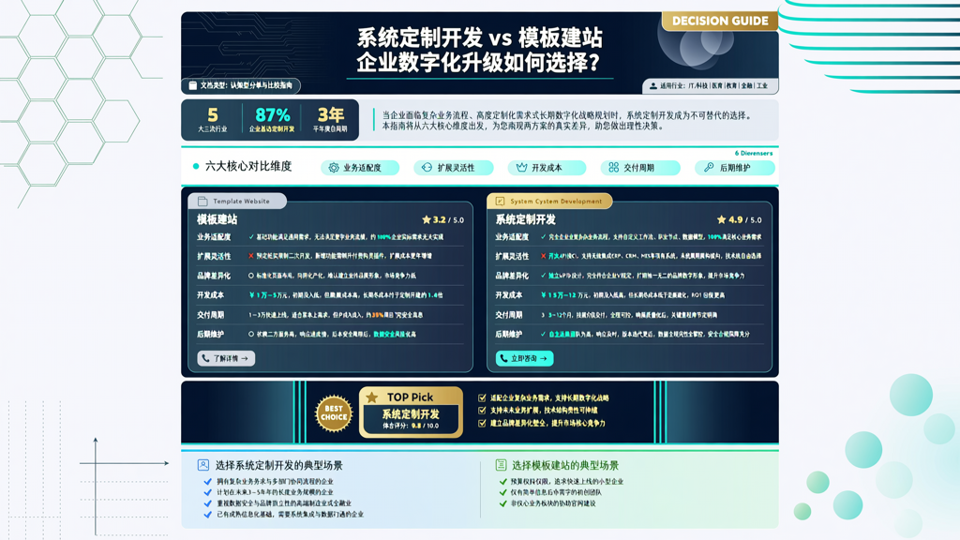Toggle checkbox for 支持未来业务扩展

[483, 411]
